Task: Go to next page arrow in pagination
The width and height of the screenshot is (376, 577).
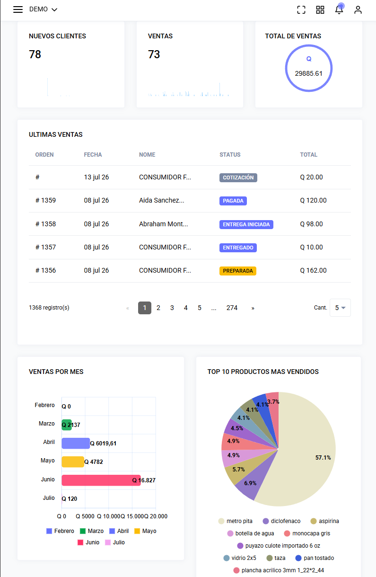Action: (x=253, y=308)
